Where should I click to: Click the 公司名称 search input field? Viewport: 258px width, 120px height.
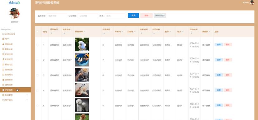(88, 16)
